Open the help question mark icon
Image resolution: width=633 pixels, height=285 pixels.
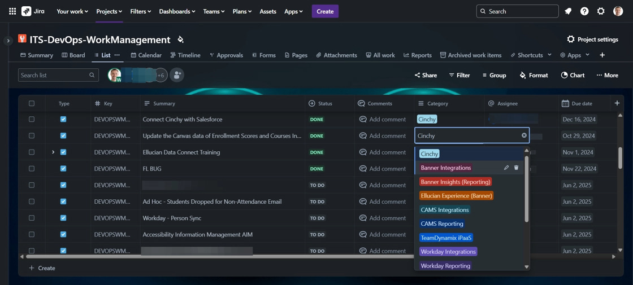click(584, 11)
